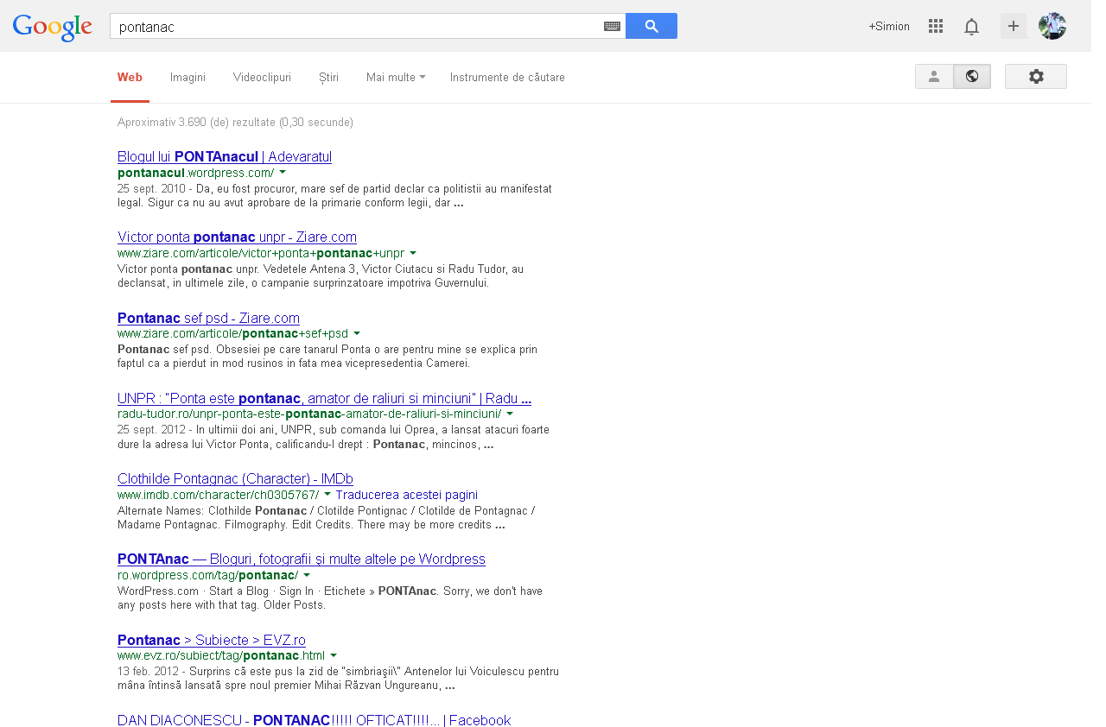
Task: Expand arrow after radu-tudor.ro URL
Action: (x=510, y=414)
